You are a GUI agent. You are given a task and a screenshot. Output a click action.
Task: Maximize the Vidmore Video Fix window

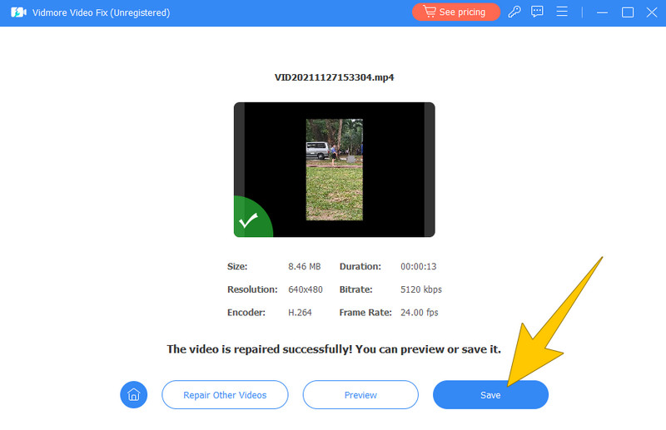[x=628, y=12]
